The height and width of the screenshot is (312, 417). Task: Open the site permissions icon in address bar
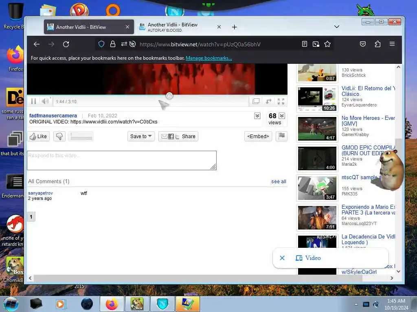(x=124, y=44)
